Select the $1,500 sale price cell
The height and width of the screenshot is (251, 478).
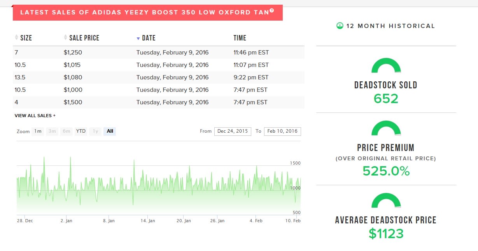click(73, 102)
